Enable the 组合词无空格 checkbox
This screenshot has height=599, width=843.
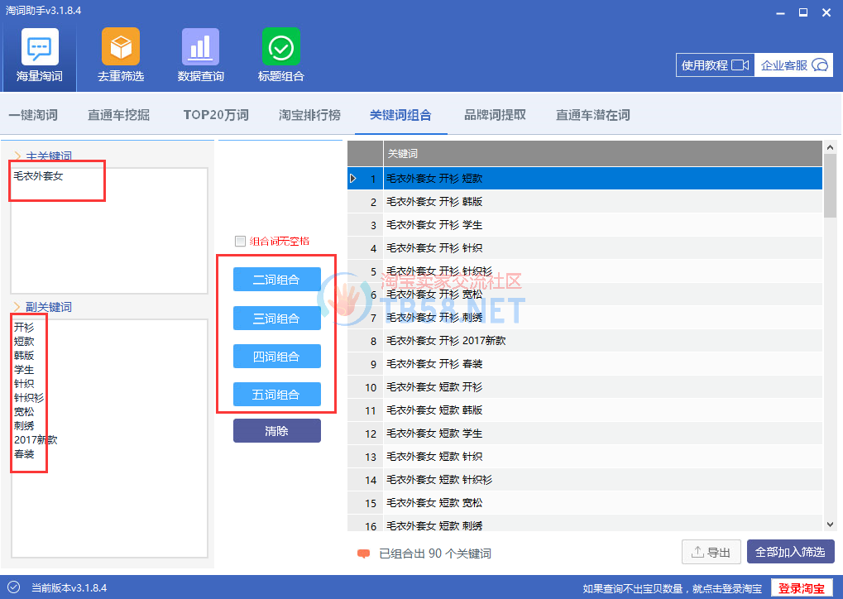point(241,242)
